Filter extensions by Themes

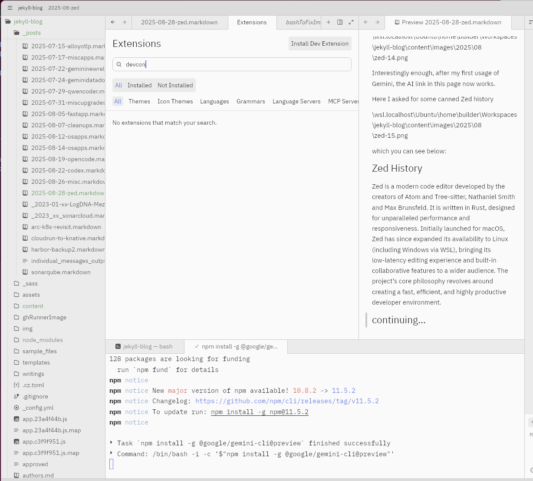(139, 101)
